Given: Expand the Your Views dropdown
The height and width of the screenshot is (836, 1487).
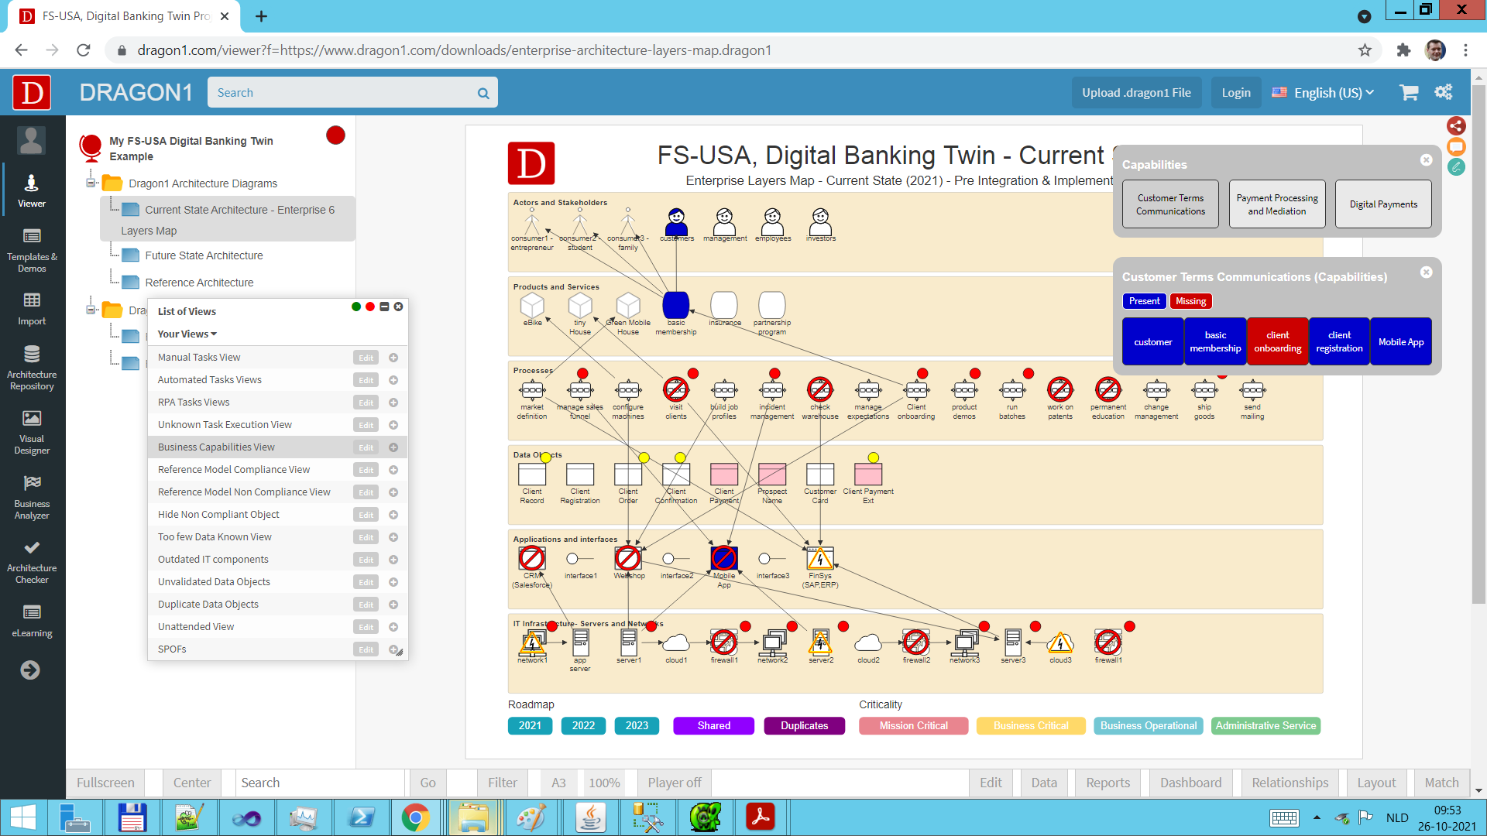Looking at the screenshot, I should point(187,334).
